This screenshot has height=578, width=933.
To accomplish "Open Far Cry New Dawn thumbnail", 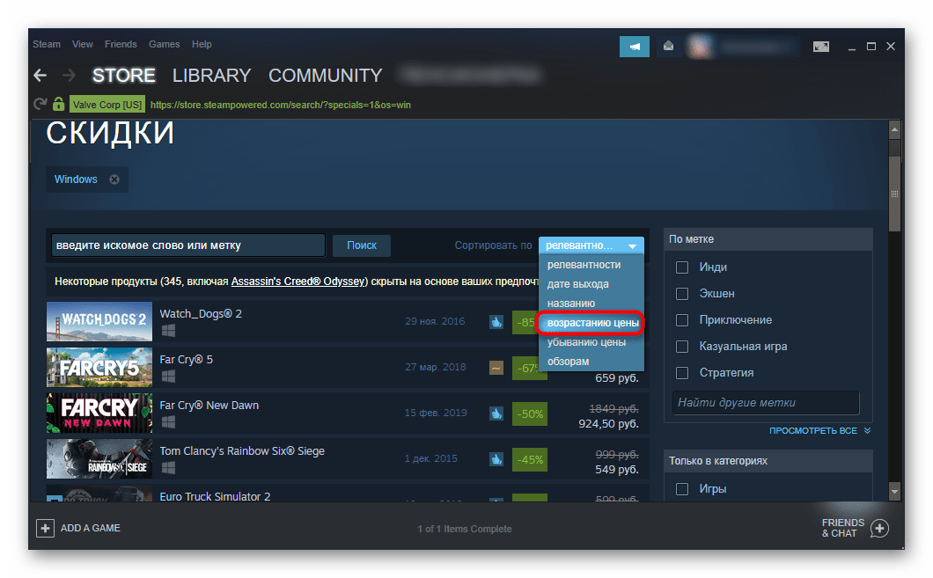I will click(x=99, y=413).
